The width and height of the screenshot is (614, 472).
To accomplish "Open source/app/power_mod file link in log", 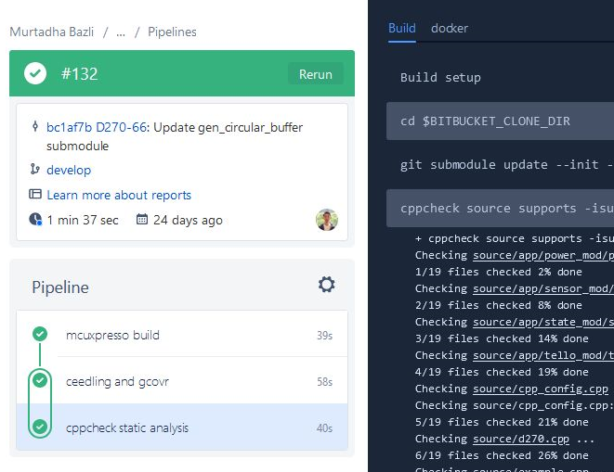I will coord(543,255).
